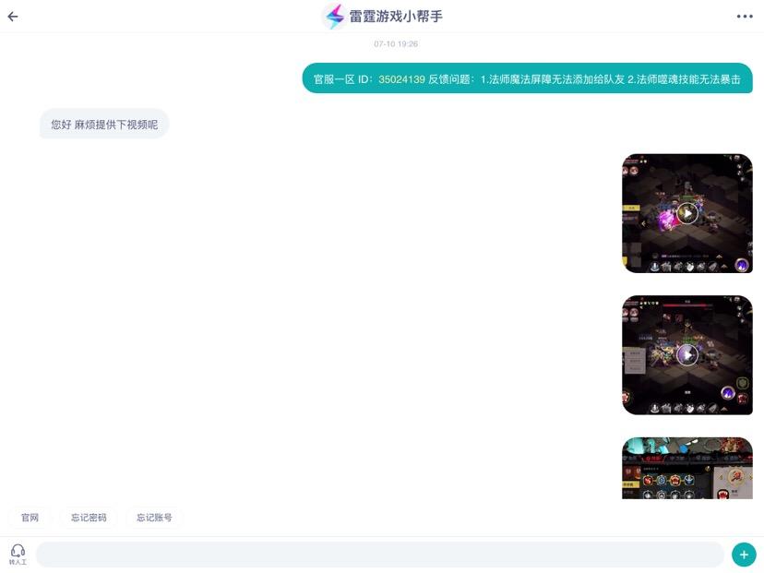
Task: Open the three-dot more options menu
Action: point(745,17)
